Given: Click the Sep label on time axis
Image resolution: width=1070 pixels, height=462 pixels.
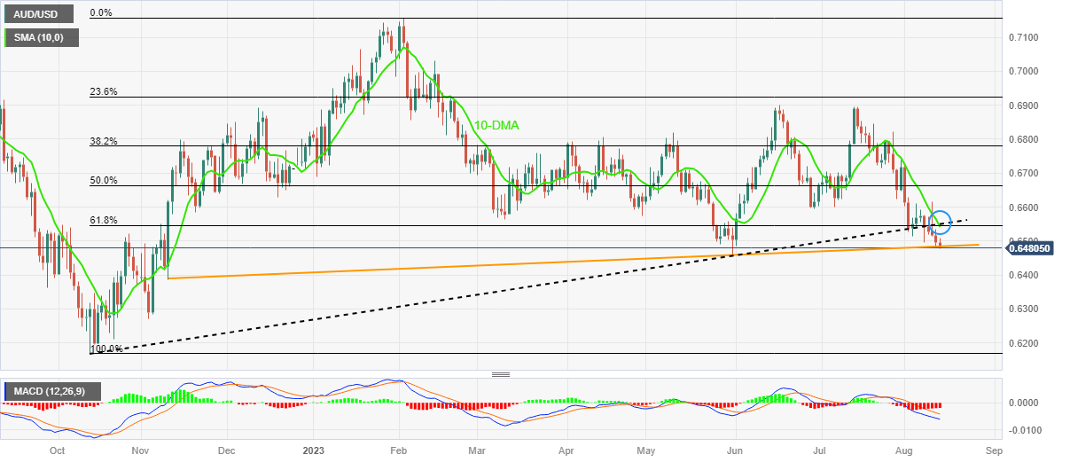Looking at the screenshot, I should (x=992, y=450).
